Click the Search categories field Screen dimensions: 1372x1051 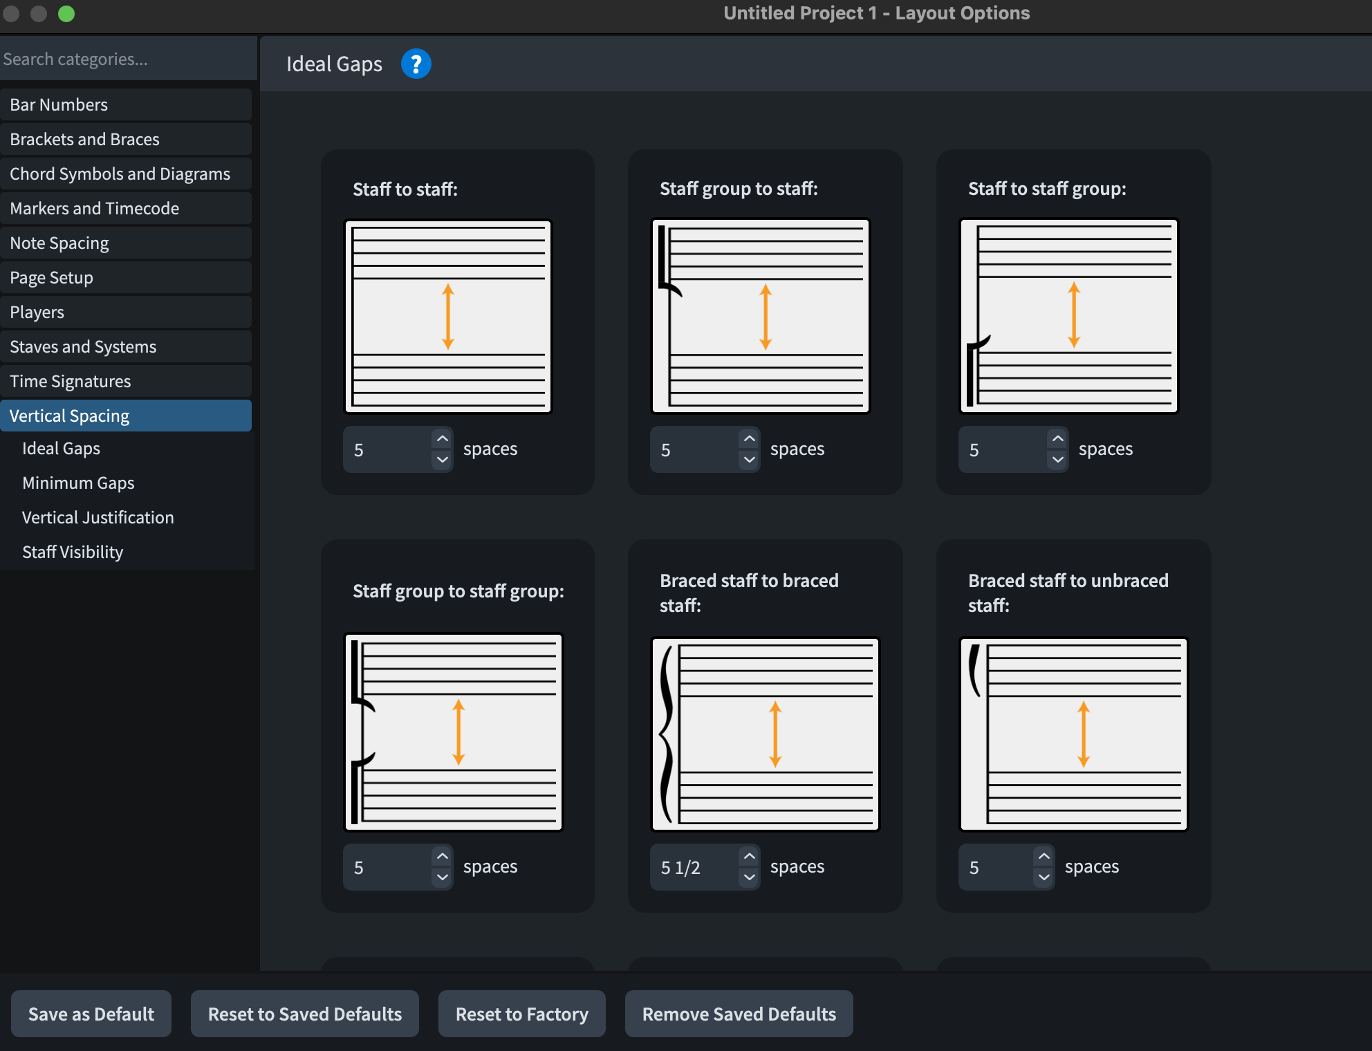click(x=129, y=59)
